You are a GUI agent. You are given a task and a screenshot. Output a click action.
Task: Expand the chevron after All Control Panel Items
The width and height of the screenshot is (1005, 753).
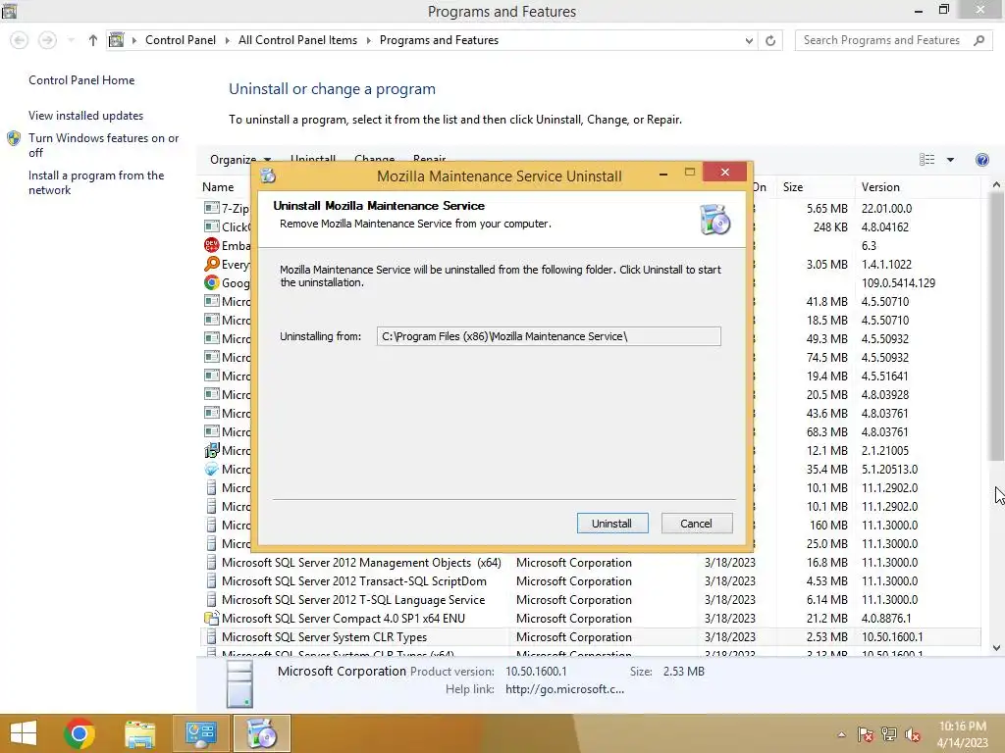tap(369, 40)
